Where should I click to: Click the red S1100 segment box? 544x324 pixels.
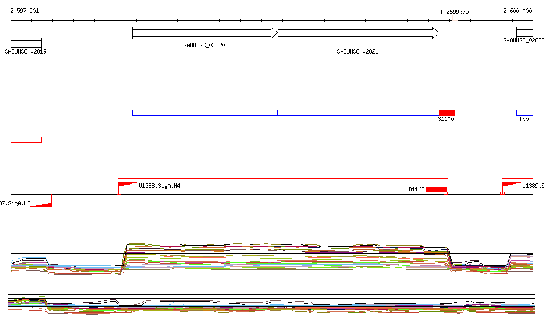pyautogui.click(x=446, y=112)
